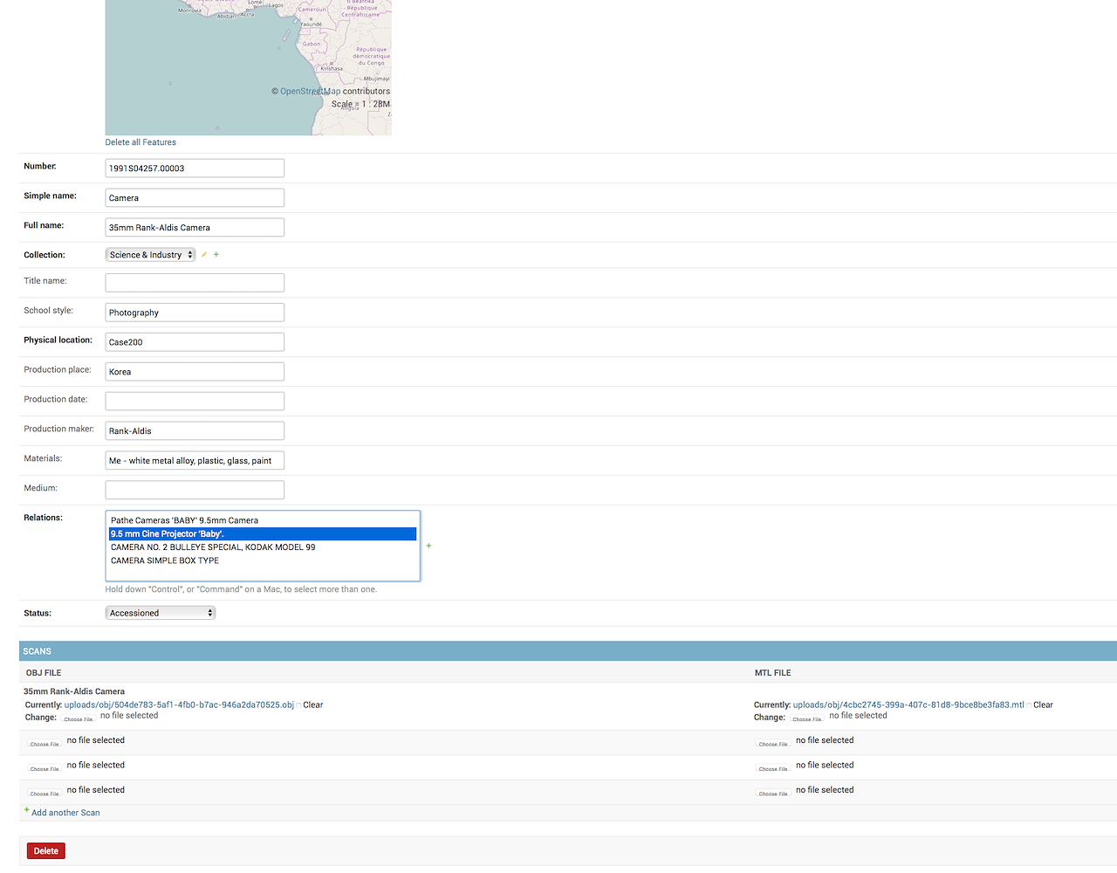Open the currently uploaded .obj file link
This screenshot has width=1117, height=873.
pyautogui.click(x=179, y=705)
